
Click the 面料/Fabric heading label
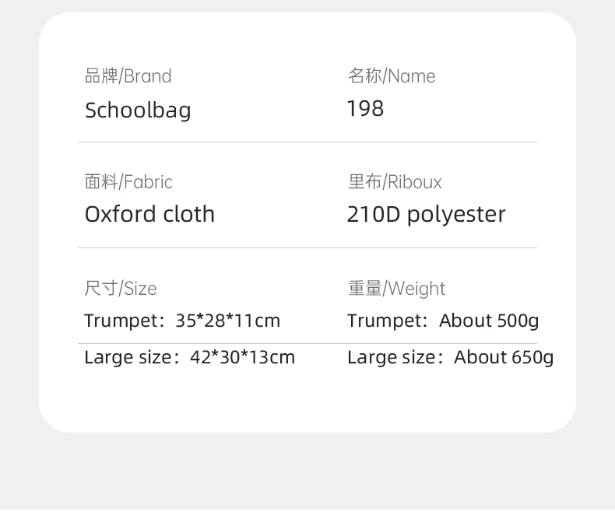click(x=128, y=182)
